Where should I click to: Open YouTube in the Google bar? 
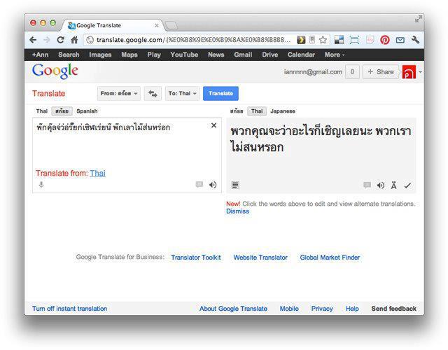184,55
